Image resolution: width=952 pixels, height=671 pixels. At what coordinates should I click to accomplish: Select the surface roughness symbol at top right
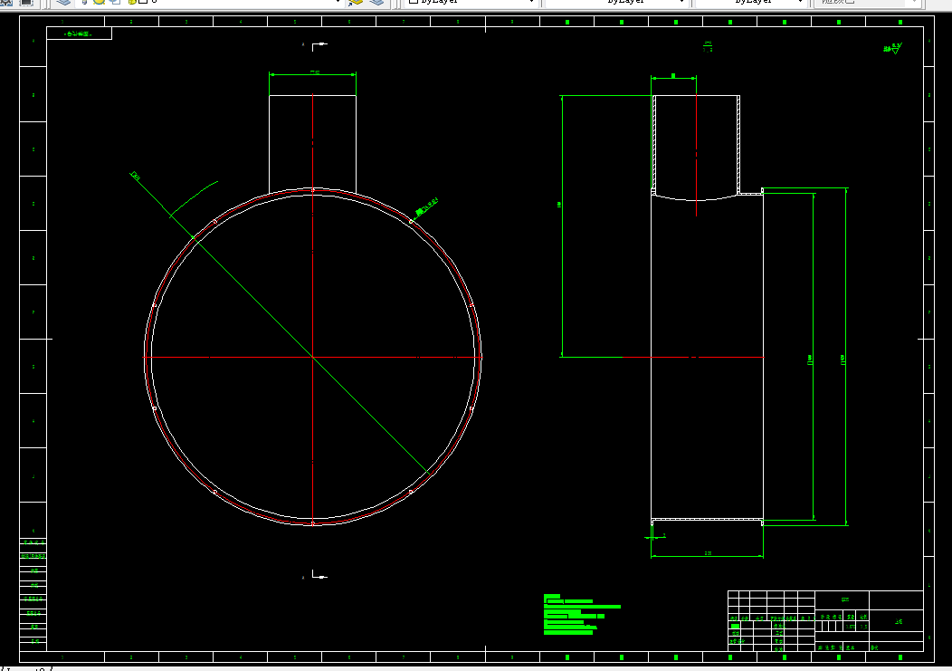tap(892, 48)
